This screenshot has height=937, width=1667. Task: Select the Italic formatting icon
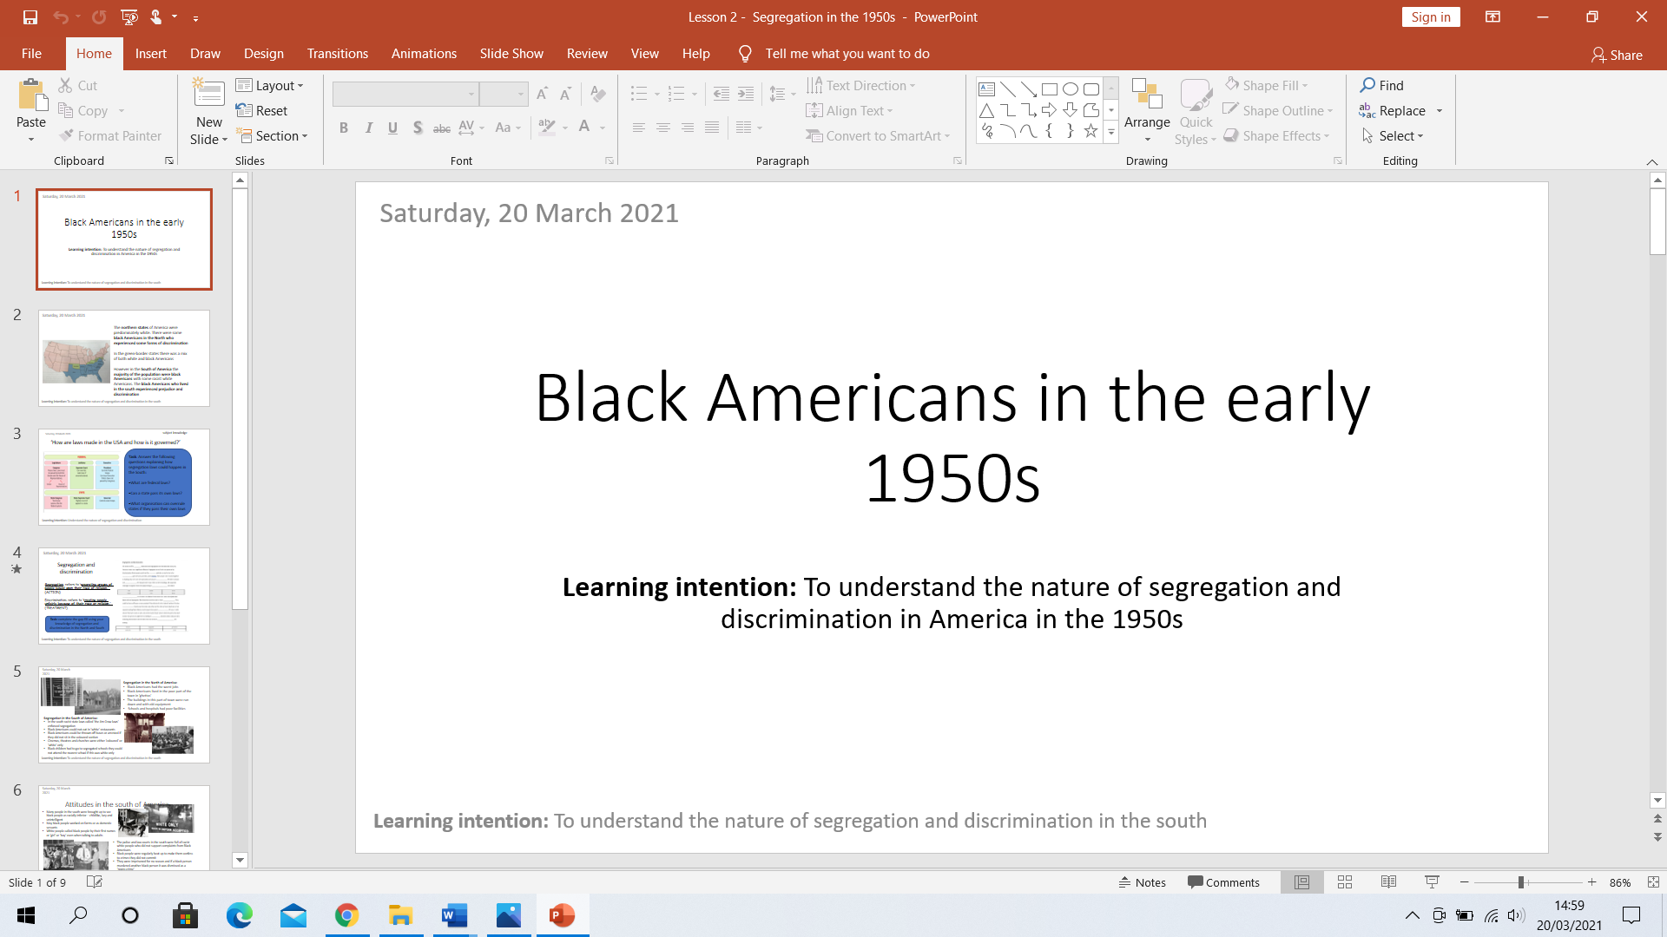coord(368,127)
